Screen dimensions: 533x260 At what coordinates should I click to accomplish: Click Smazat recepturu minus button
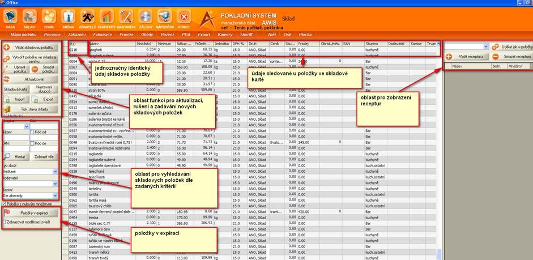point(512,57)
